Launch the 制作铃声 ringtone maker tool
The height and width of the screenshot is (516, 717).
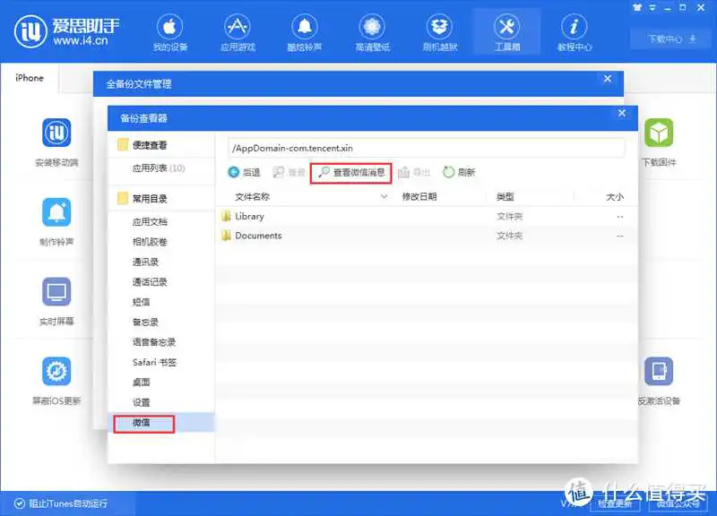coord(56,222)
